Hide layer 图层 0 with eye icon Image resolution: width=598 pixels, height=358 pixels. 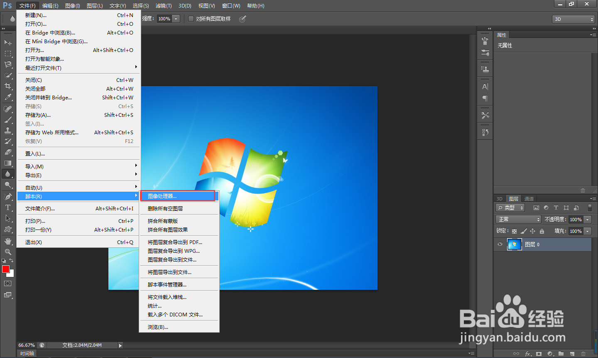click(x=500, y=244)
